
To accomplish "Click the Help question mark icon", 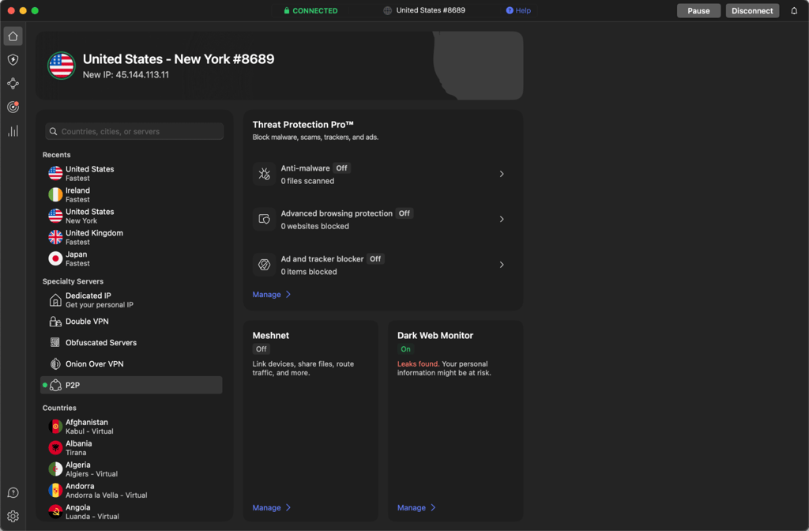I will pyautogui.click(x=510, y=10).
